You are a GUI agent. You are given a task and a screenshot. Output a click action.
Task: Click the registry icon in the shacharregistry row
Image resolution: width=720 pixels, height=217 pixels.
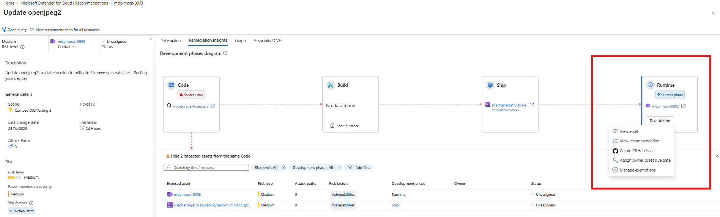pyautogui.click(x=170, y=205)
